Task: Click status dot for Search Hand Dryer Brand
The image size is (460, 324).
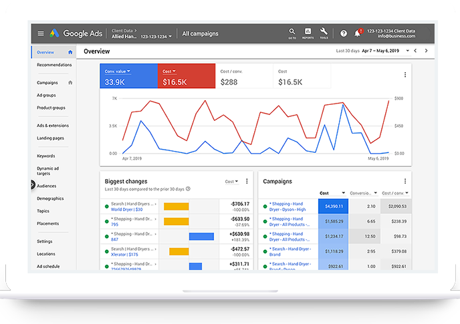Action: 265,252
